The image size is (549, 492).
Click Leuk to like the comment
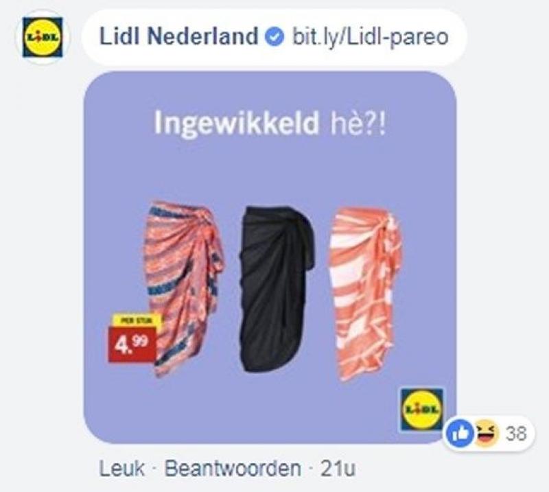(122, 469)
